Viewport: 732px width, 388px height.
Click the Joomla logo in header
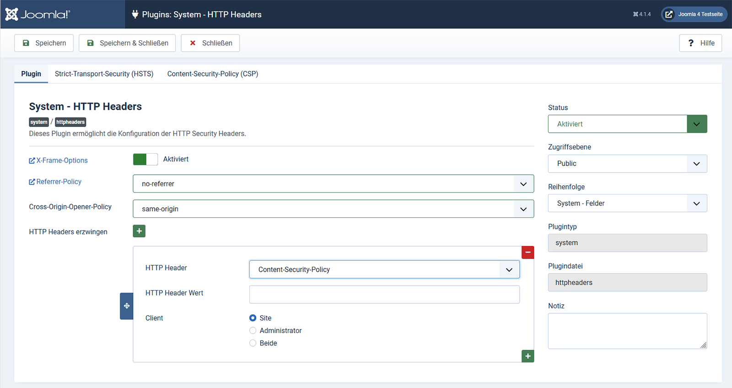[x=38, y=14]
